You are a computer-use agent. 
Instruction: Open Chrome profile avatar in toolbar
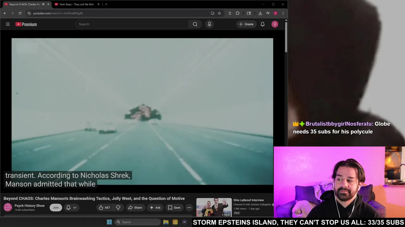click(x=275, y=13)
